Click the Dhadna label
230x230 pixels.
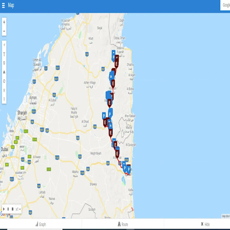coord(130,66)
